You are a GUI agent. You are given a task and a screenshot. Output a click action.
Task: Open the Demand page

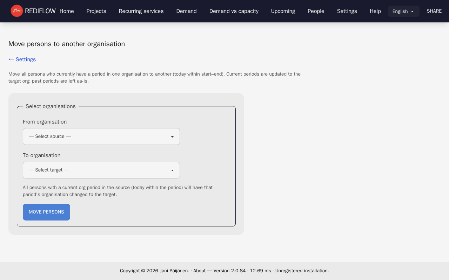(186, 11)
